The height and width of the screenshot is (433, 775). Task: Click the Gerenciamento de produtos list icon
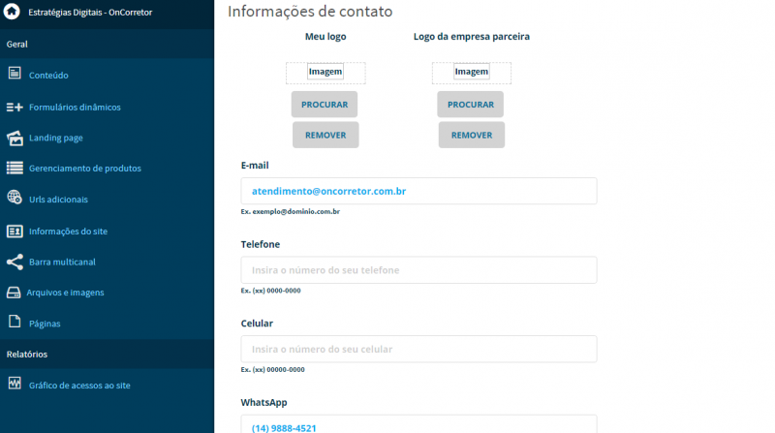(15, 168)
